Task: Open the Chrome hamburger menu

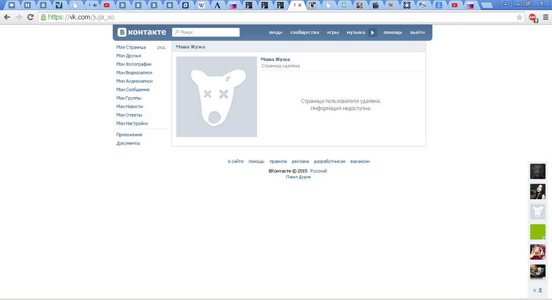Action: (545, 17)
